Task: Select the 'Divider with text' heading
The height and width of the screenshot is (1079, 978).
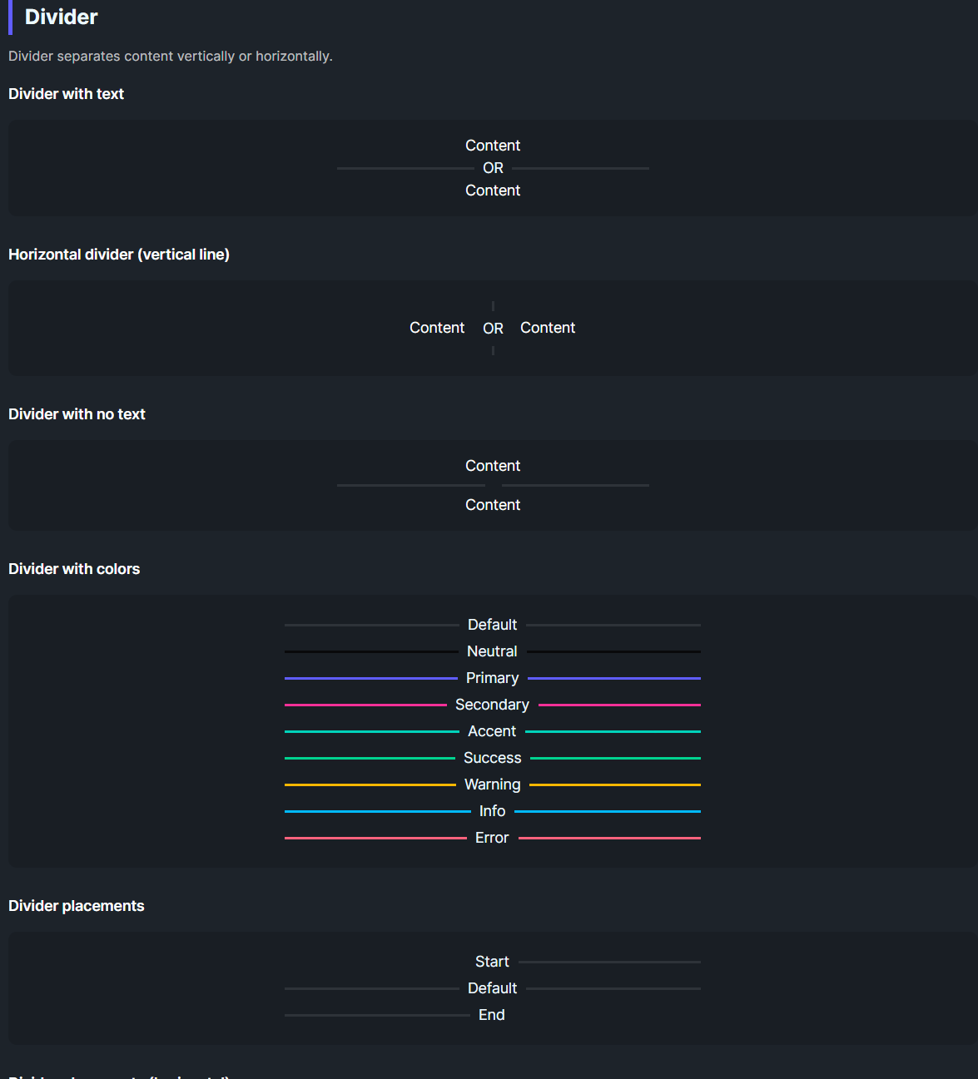Action: (66, 94)
